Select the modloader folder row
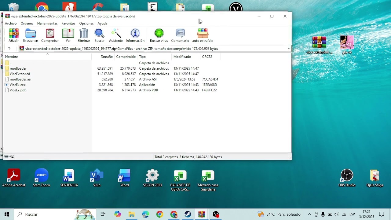The width and height of the screenshot is (391, 220). 111,68
